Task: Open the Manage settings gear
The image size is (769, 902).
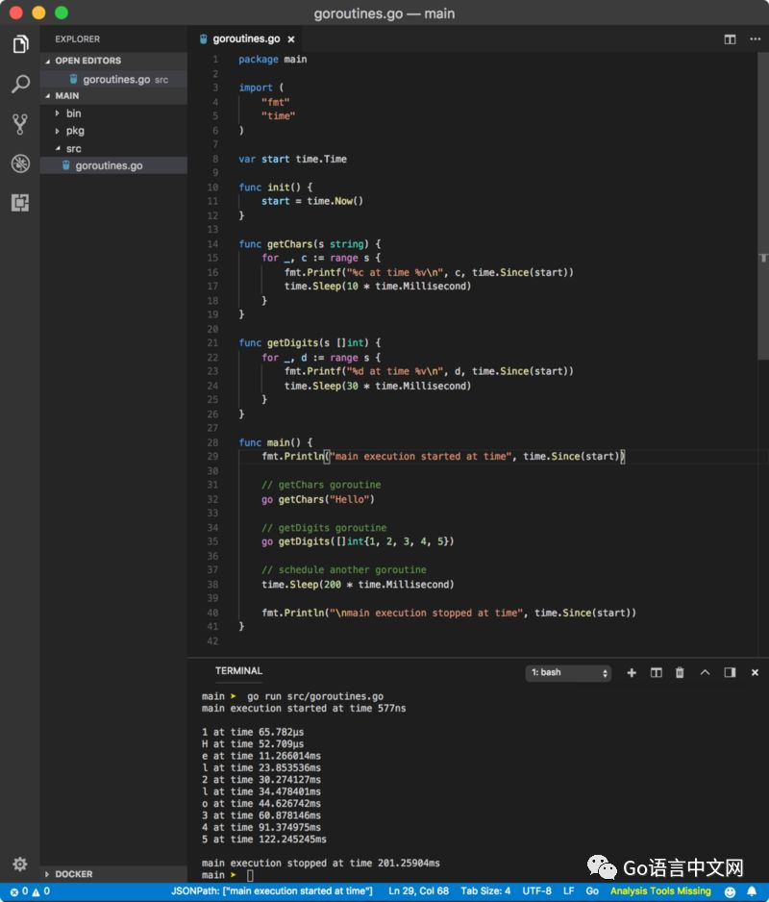Action: (x=20, y=864)
